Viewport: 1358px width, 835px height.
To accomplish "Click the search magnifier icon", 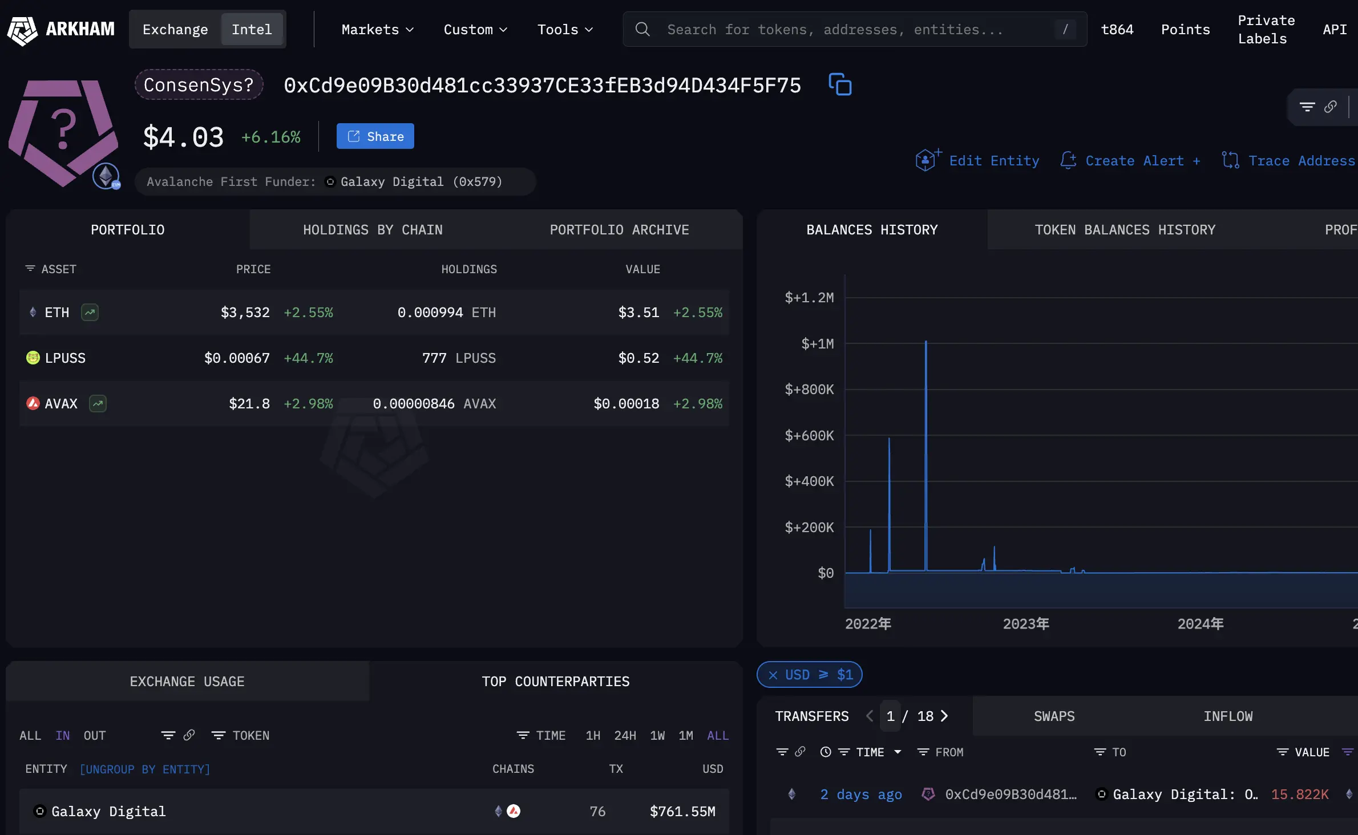I will click(642, 29).
